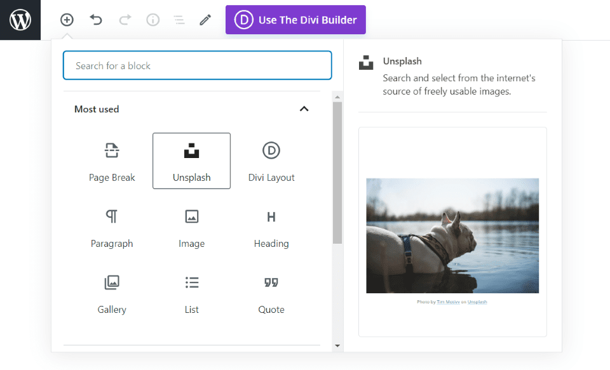Open the block inserter plus icon
Image resolution: width=610 pixels, height=370 pixels.
tap(67, 20)
